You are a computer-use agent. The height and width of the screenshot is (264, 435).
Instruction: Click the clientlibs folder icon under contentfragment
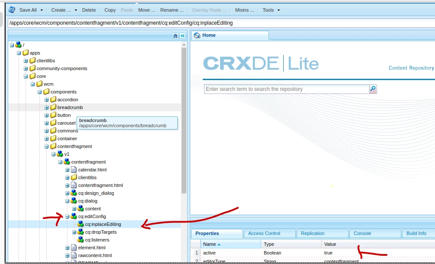tap(74, 177)
